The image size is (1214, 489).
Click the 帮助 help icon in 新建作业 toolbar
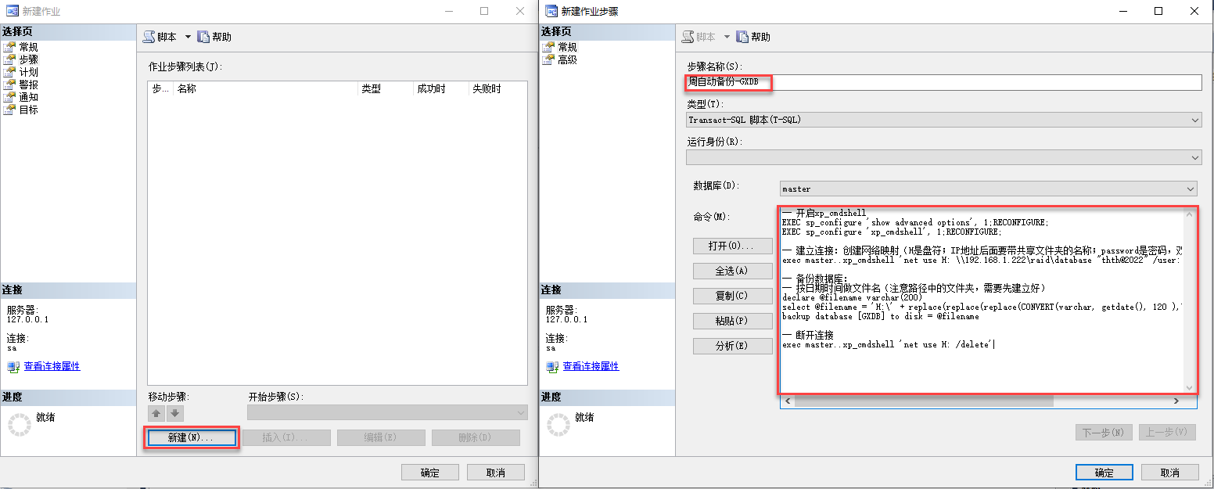[203, 37]
